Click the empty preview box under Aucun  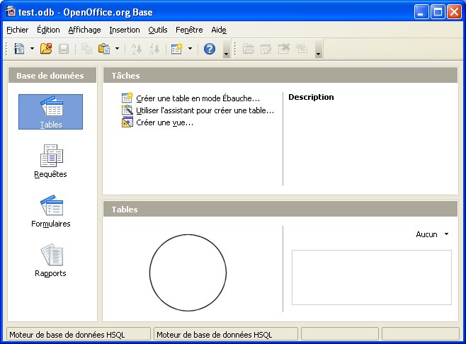[x=372, y=277]
